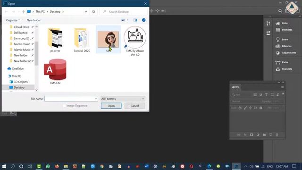
Task: Select This PC in the navigation tree
Action: (x=17, y=76)
